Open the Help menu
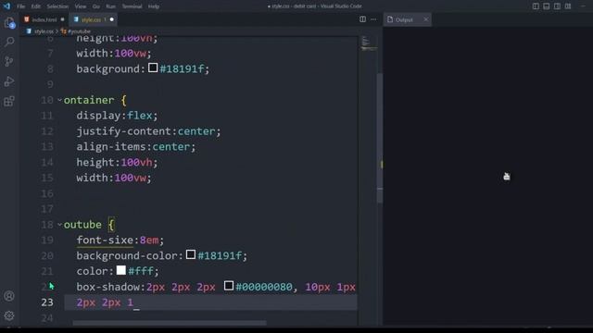Viewport: 593px width, 333px height. pyautogui.click(x=154, y=6)
